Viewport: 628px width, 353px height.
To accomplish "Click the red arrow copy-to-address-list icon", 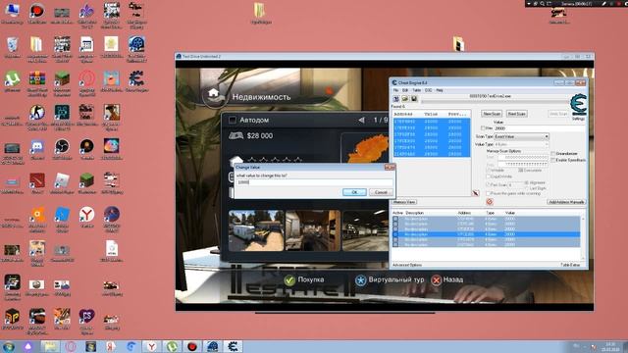I will click(475, 193).
